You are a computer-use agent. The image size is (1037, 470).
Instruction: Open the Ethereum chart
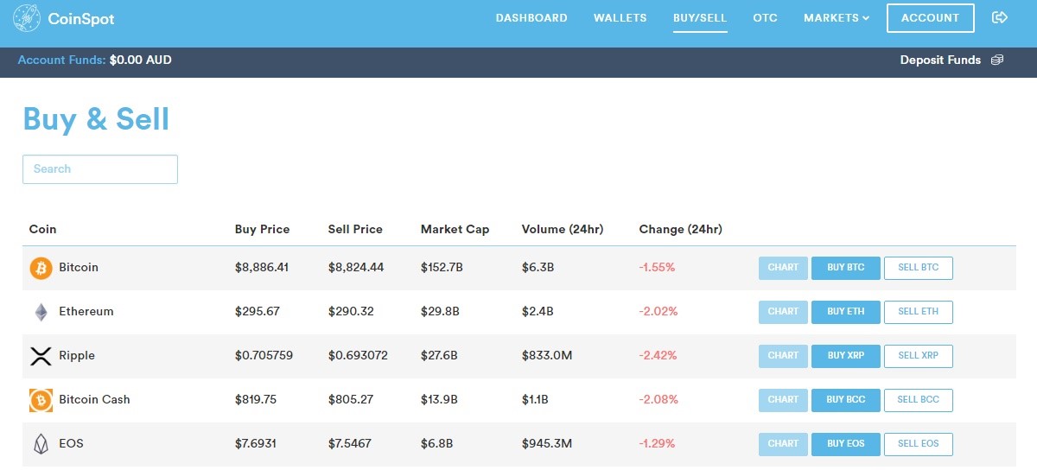pos(783,312)
